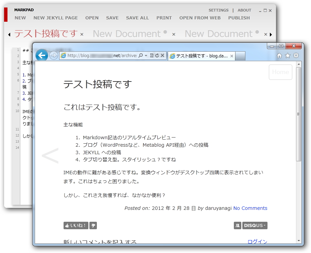Click the DISQUS community people icon

tap(238, 225)
